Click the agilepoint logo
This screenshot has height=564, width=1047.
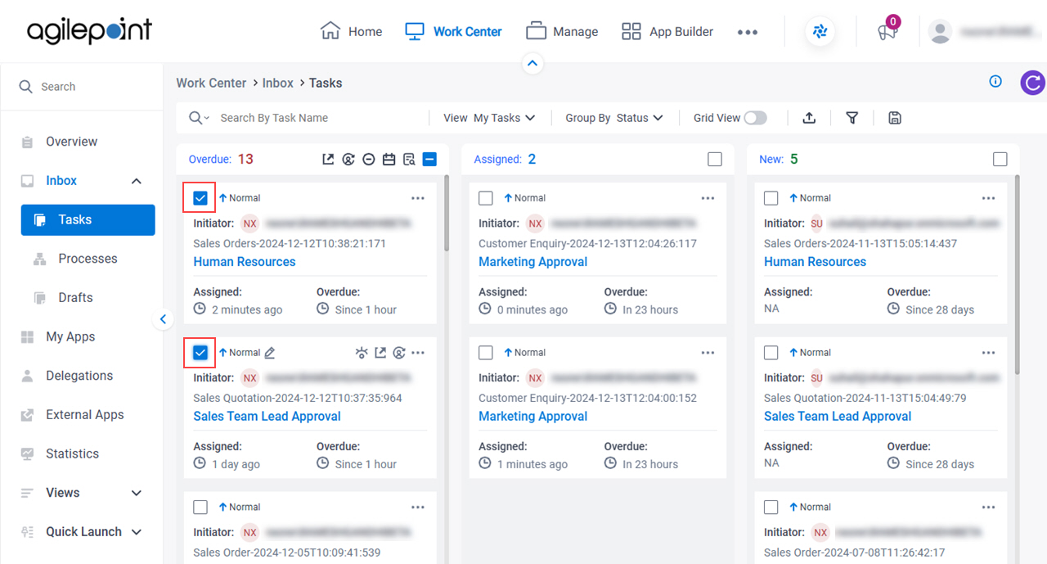click(x=89, y=31)
